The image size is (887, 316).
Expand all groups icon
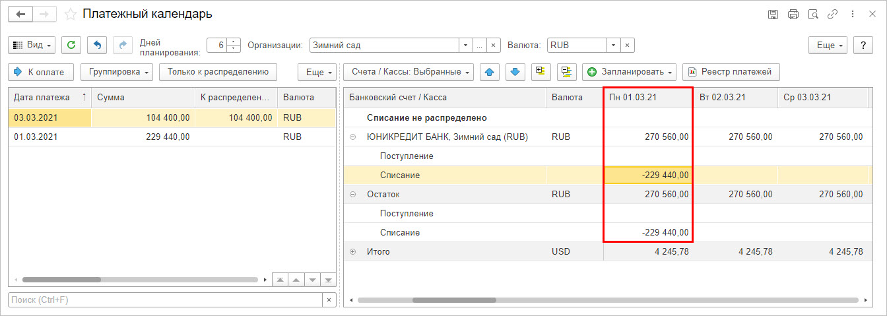(x=541, y=71)
